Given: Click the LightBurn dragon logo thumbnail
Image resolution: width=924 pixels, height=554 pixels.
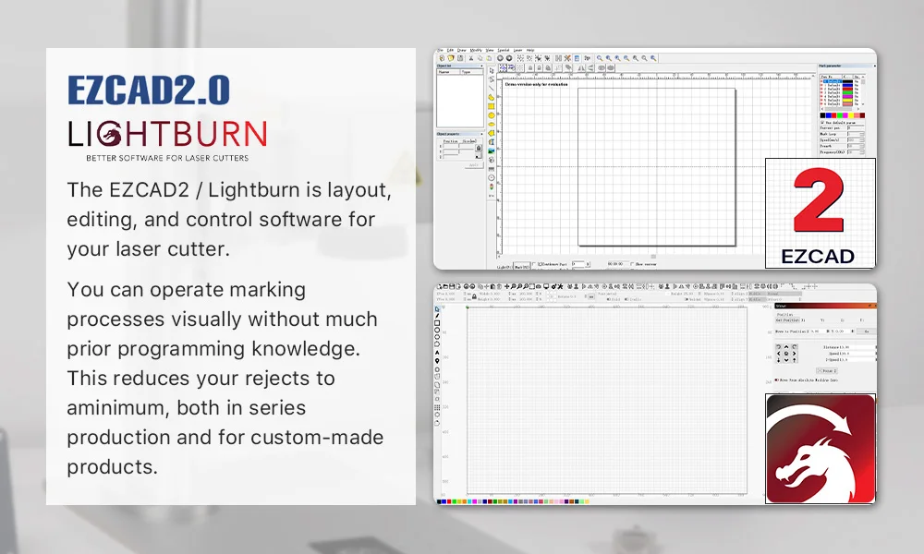Looking at the screenshot, I should (821, 449).
